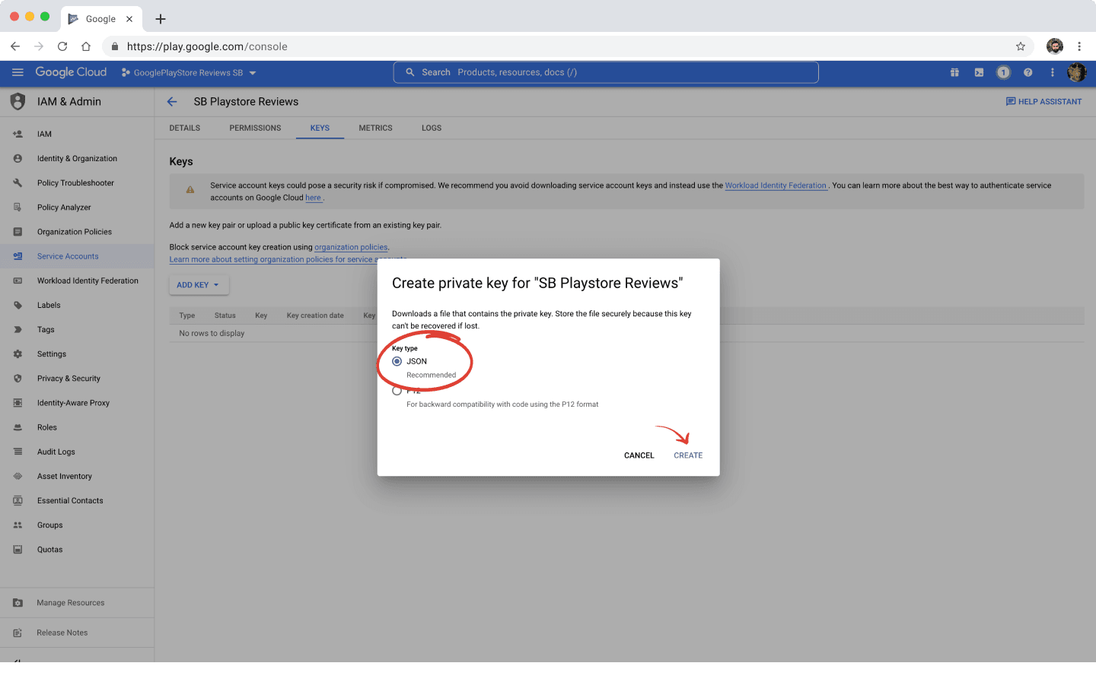
Task: Open a new browser tab
Action: [x=161, y=19]
